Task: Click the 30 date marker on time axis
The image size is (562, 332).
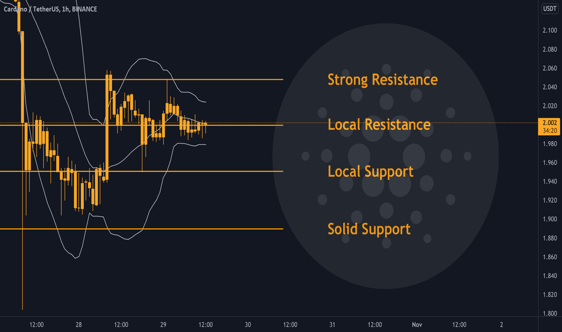Action: tap(248, 325)
